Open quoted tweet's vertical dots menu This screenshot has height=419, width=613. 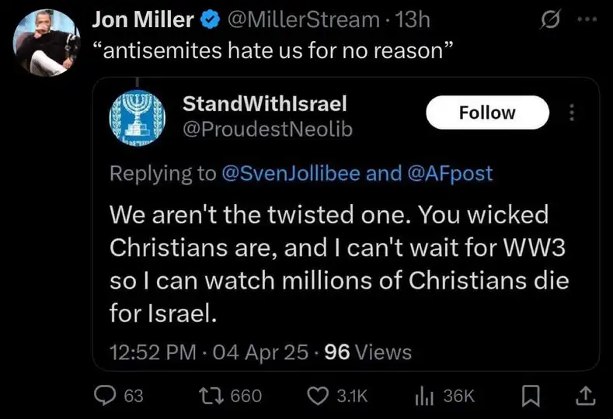[573, 113]
